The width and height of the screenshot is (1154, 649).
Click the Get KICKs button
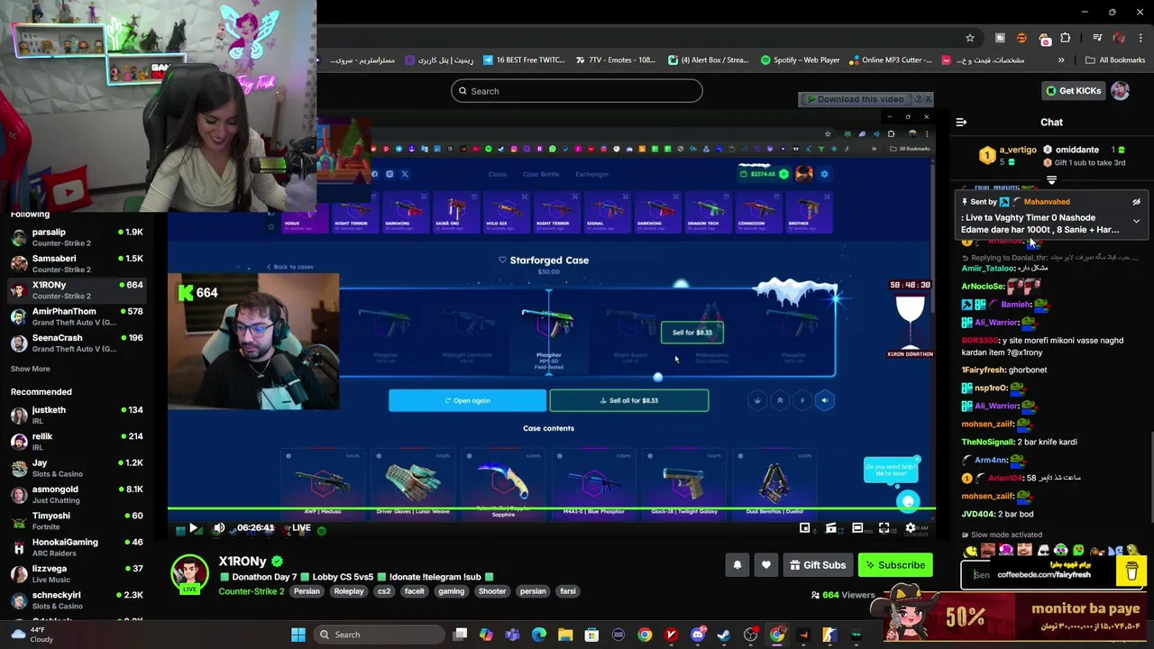tap(1073, 91)
